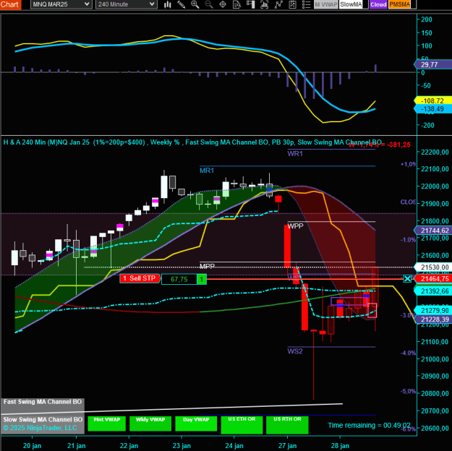The height and width of the screenshot is (451, 452).
Task: Click the MPP pivot label
Action: tap(208, 266)
